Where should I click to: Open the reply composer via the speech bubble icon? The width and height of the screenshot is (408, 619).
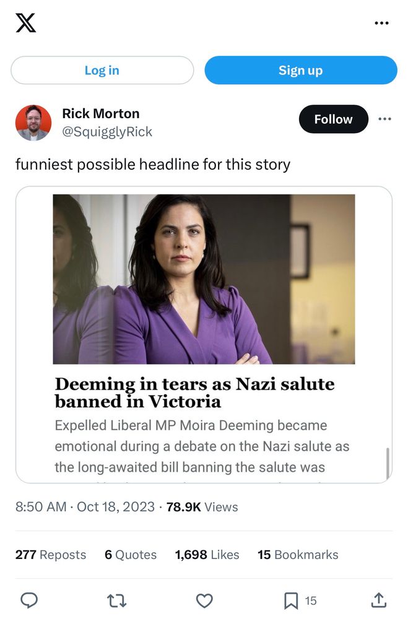point(30,600)
